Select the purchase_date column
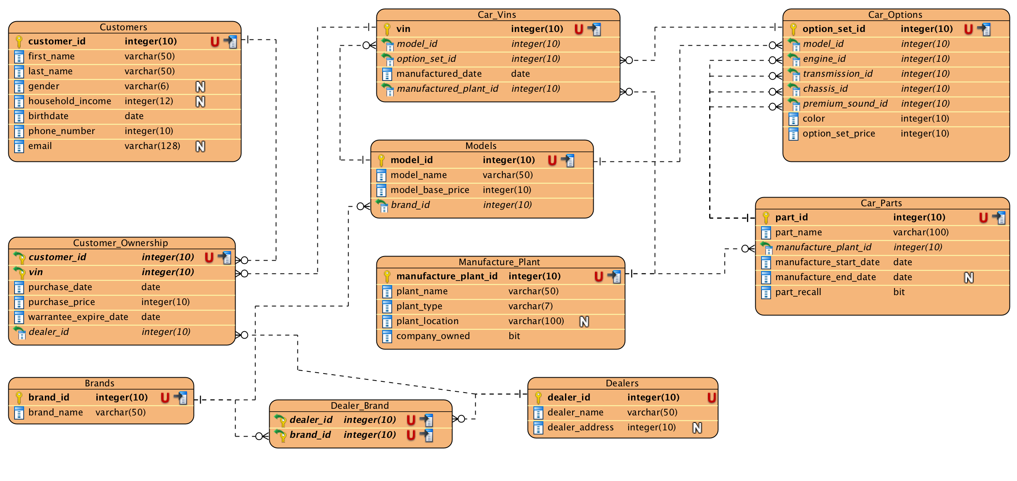1017x481 pixels. point(122,287)
